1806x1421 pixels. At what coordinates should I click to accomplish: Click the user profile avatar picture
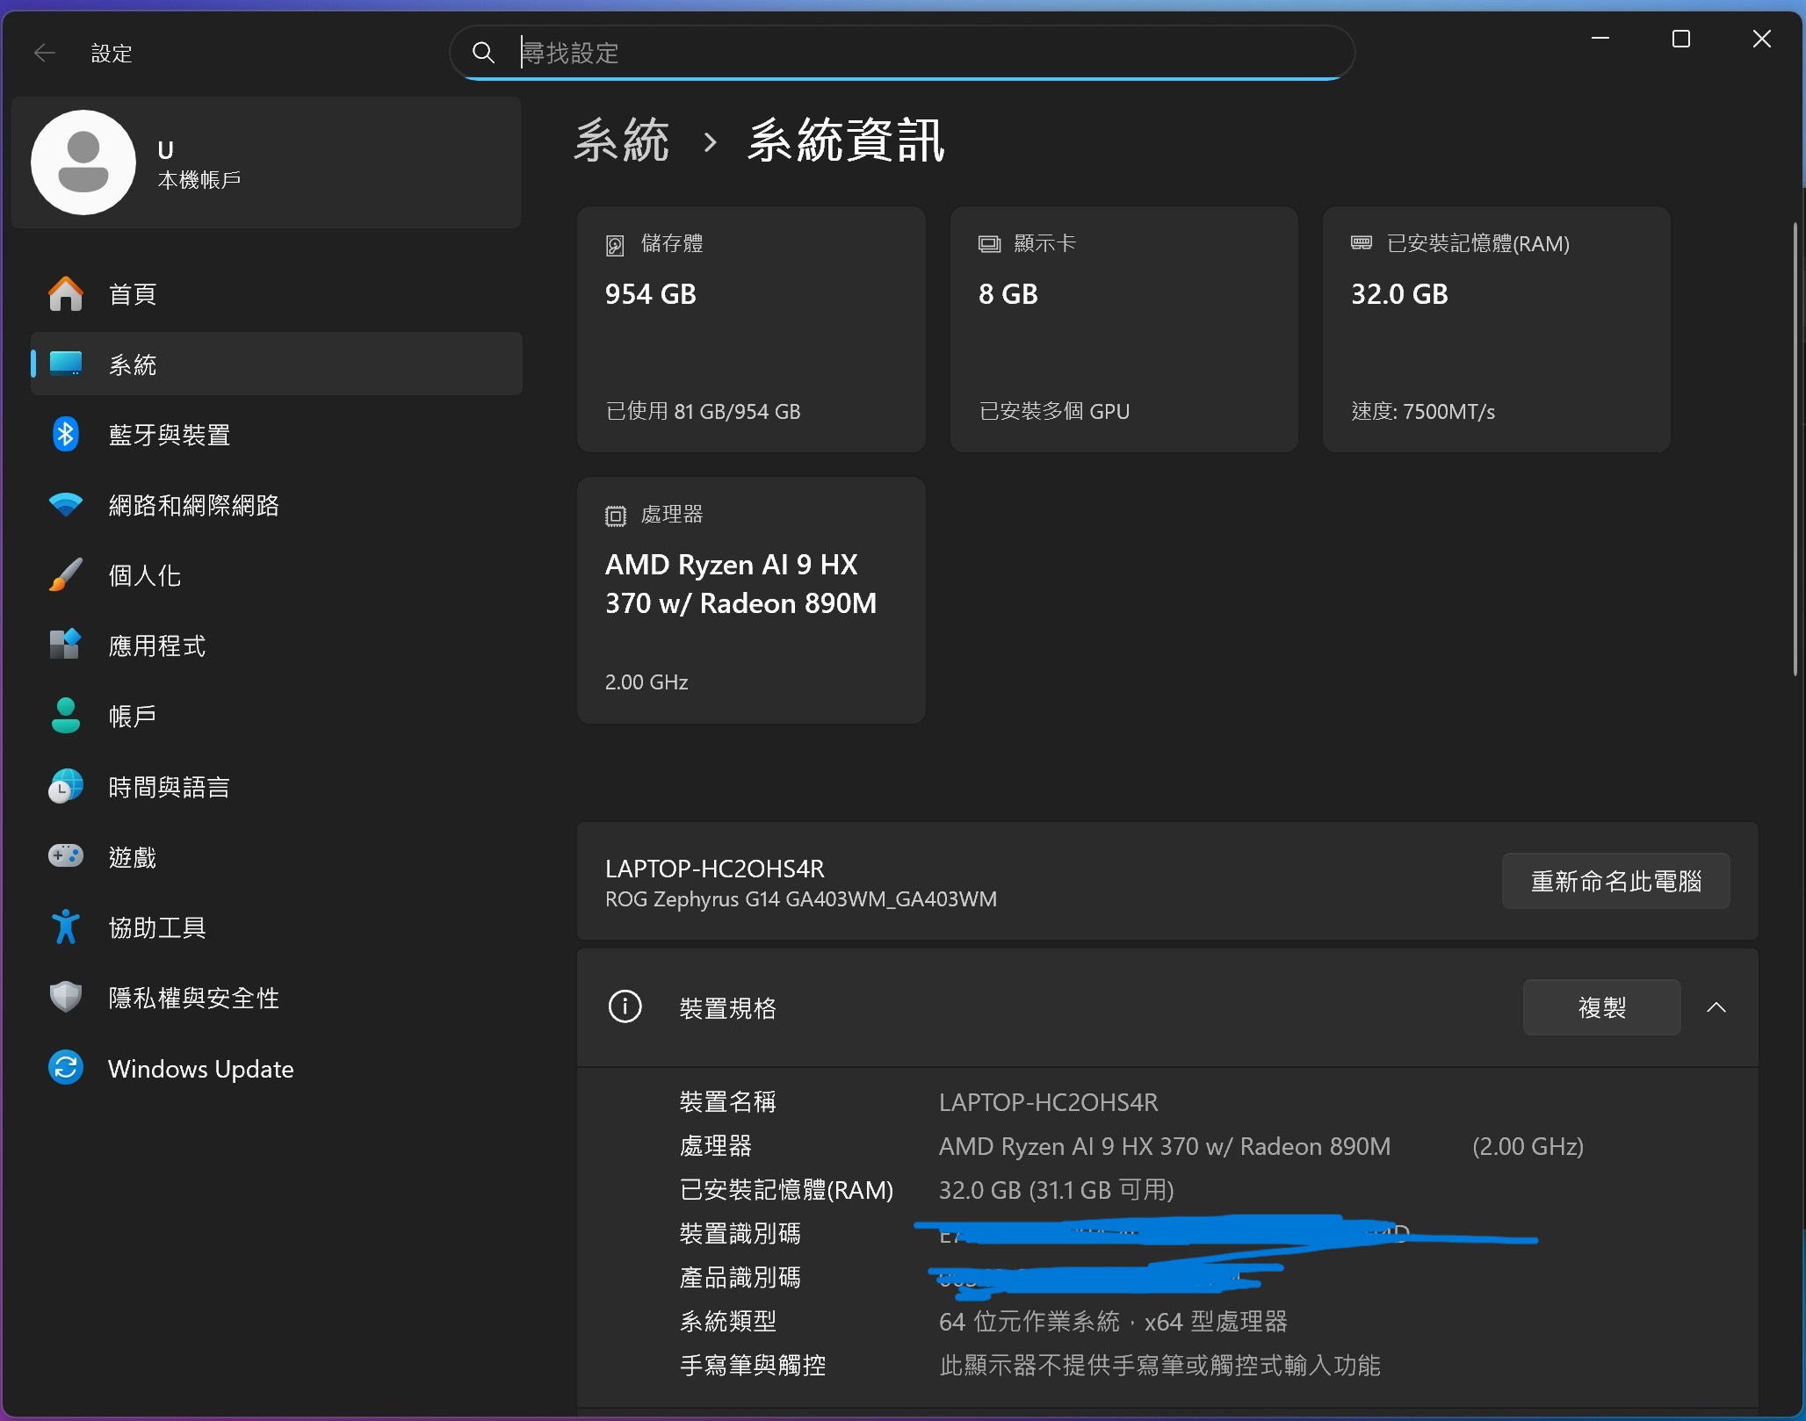[x=83, y=162]
